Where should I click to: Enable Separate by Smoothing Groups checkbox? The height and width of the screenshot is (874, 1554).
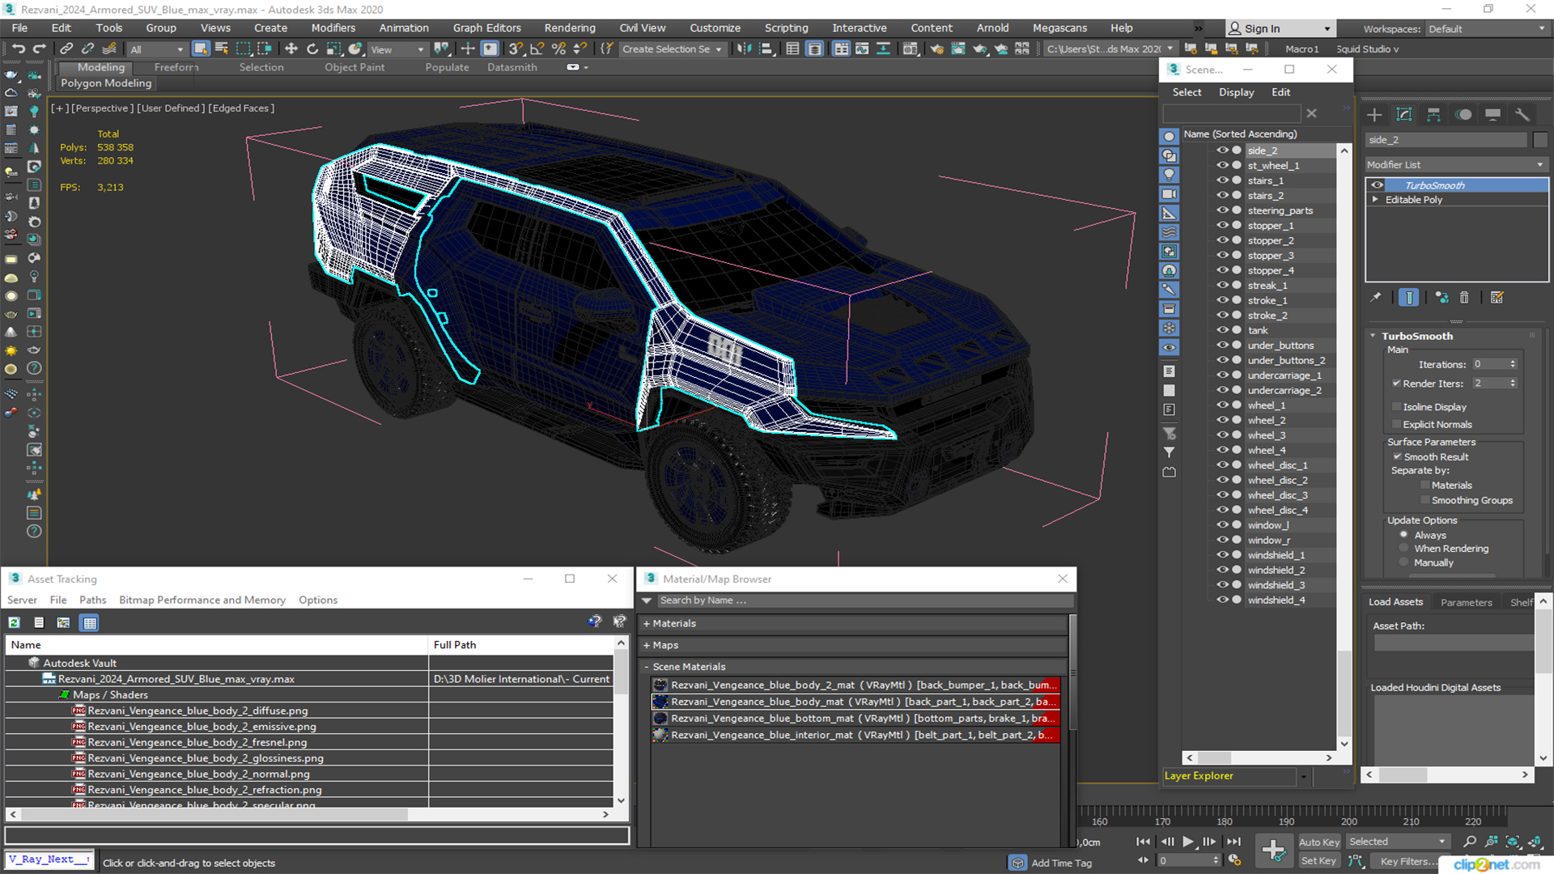pyautogui.click(x=1425, y=500)
